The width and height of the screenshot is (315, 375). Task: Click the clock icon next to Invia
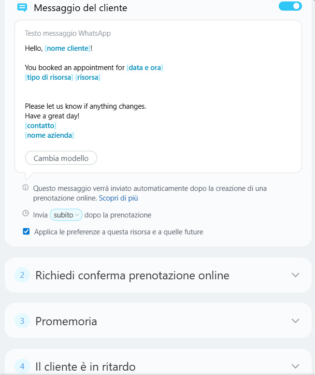pos(26,213)
